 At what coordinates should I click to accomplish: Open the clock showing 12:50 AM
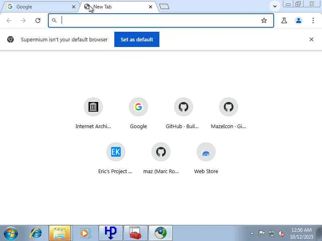301,233
